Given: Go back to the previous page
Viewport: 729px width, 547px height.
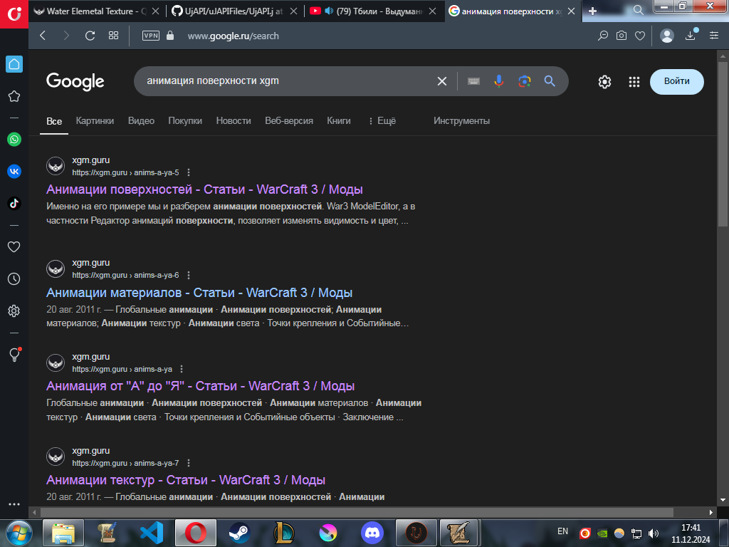Looking at the screenshot, I should tap(43, 36).
